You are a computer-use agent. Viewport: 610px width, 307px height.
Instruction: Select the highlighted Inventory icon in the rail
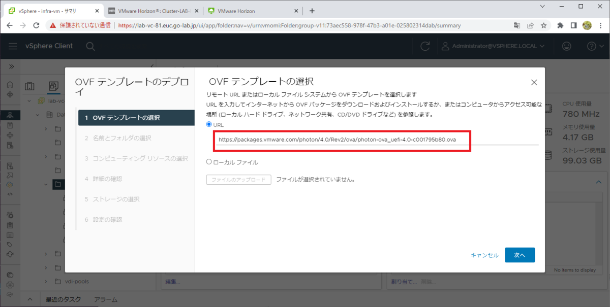click(x=10, y=115)
